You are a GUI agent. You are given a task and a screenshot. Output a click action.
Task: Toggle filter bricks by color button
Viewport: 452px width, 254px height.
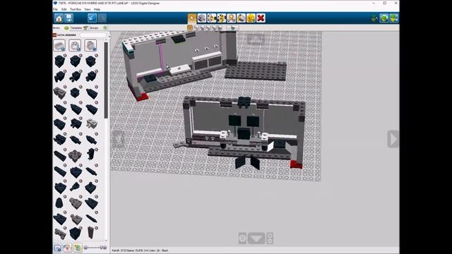click(67, 248)
